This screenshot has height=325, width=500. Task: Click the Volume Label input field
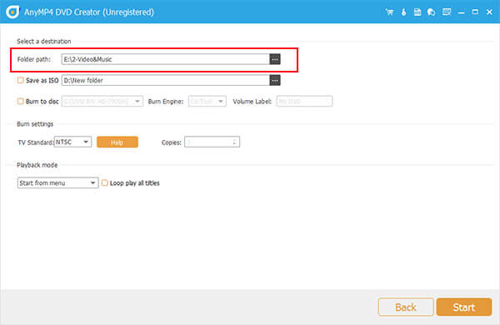point(304,102)
